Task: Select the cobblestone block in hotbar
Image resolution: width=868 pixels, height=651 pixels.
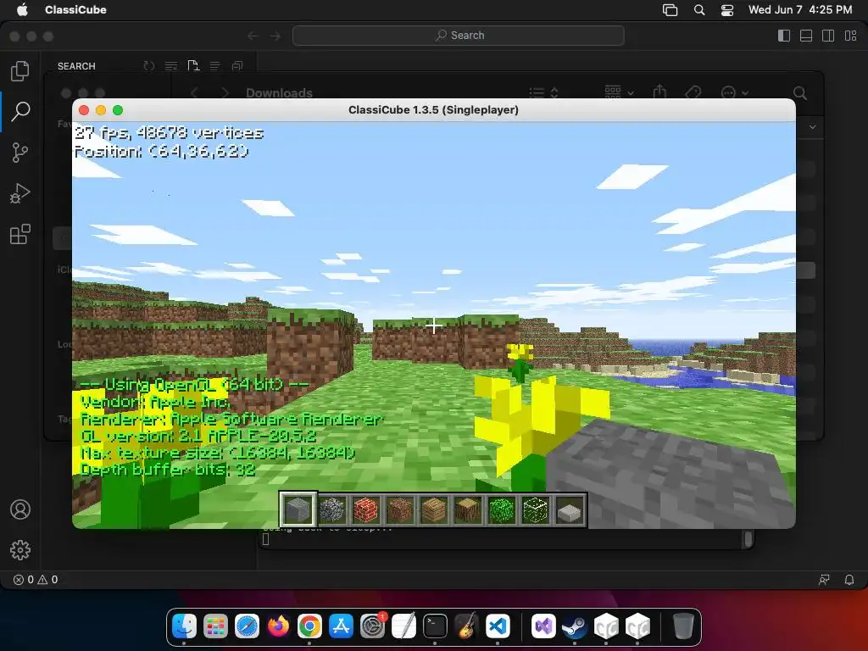Action: [x=331, y=509]
